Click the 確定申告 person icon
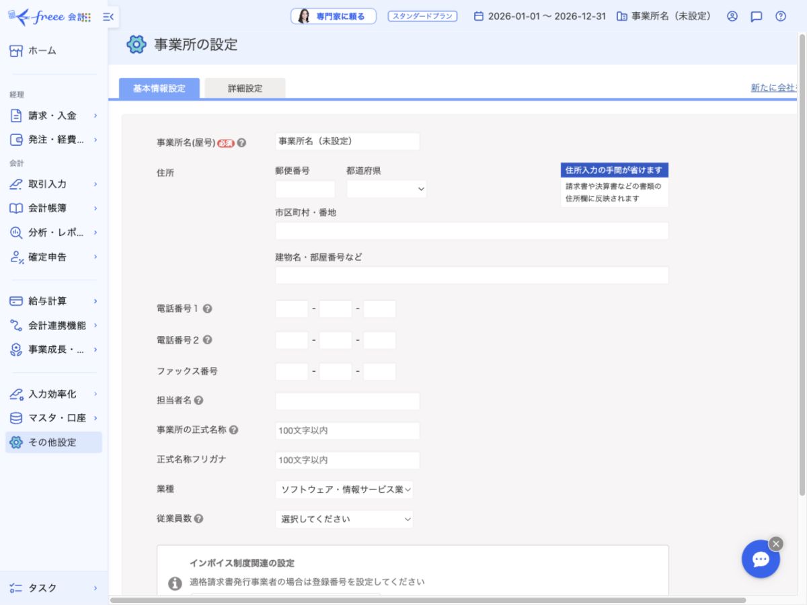Viewport: 807px width, 605px height. [x=16, y=257]
